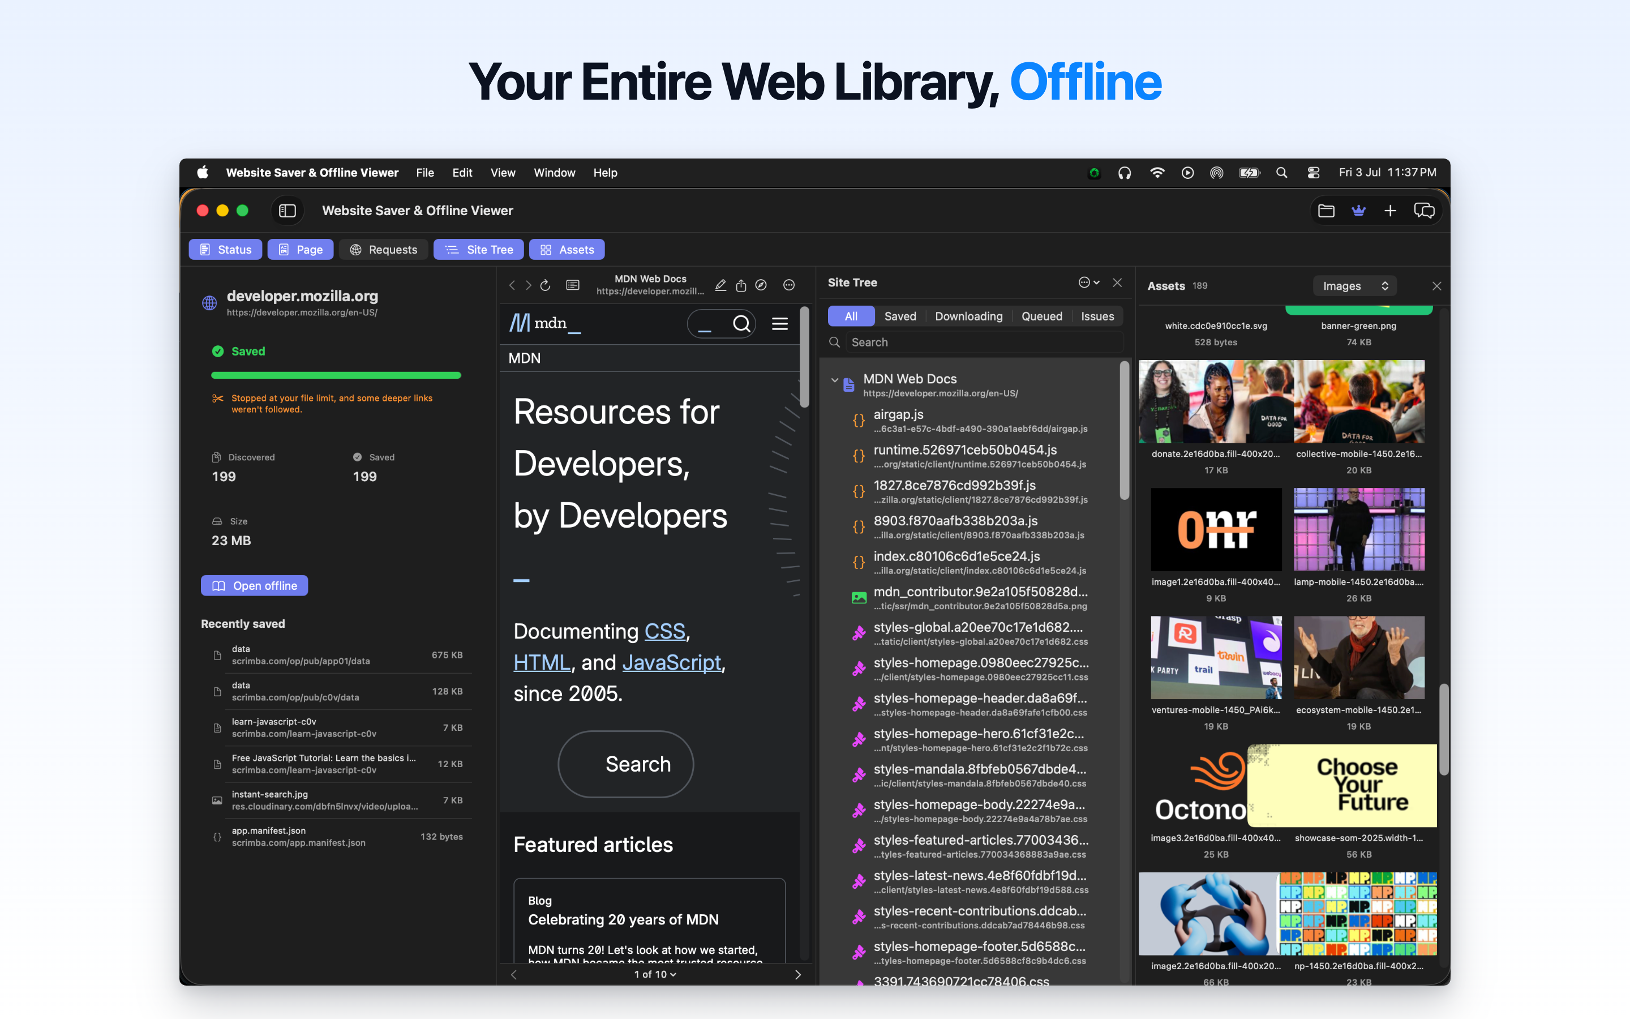Share the MDN Web Docs page
The height and width of the screenshot is (1019, 1630).
tap(741, 285)
